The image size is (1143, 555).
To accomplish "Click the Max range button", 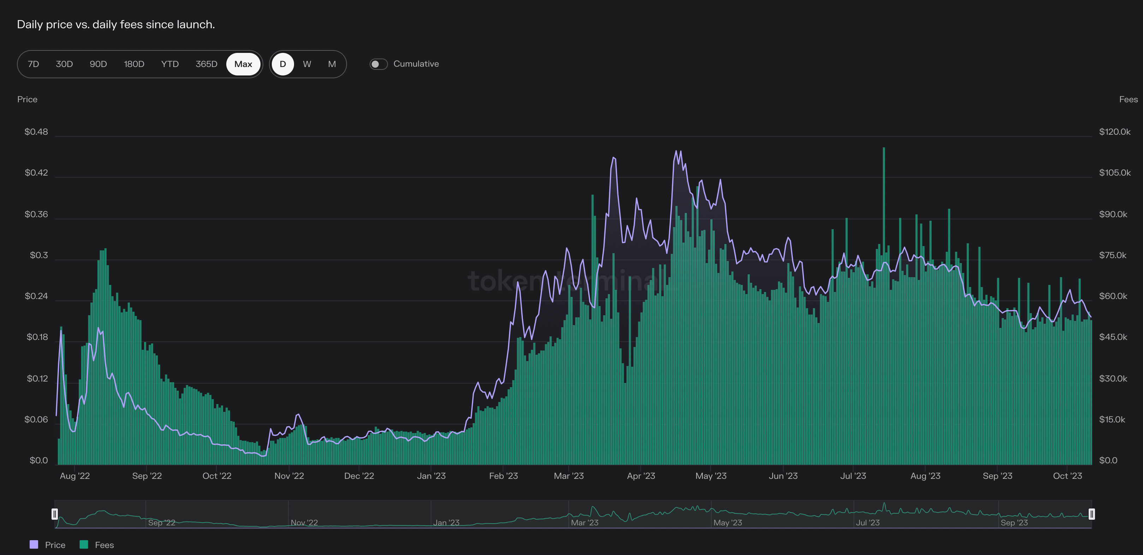I will pos(243,64).
